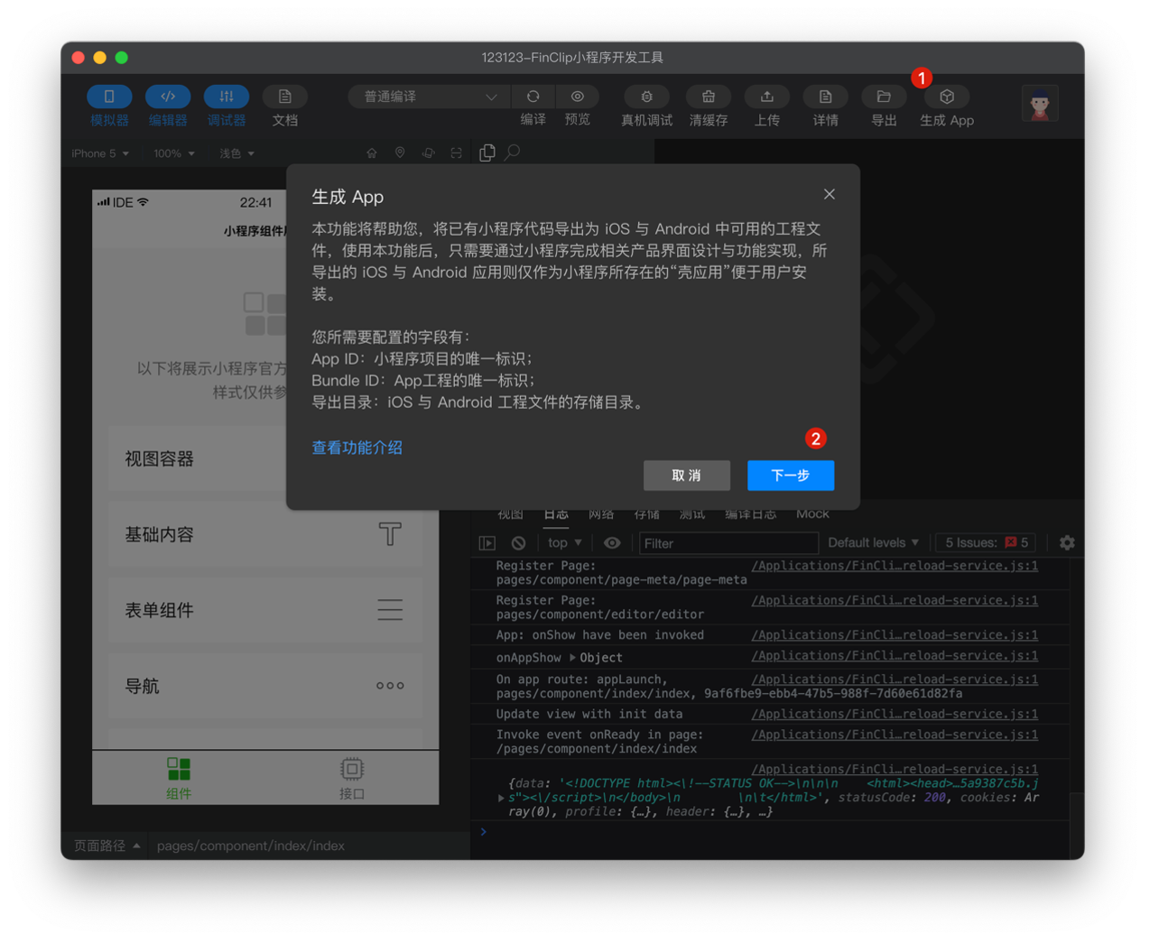1150x943 pixels.
Task: Toggle the console live expression eye icon
Action: 612,543
